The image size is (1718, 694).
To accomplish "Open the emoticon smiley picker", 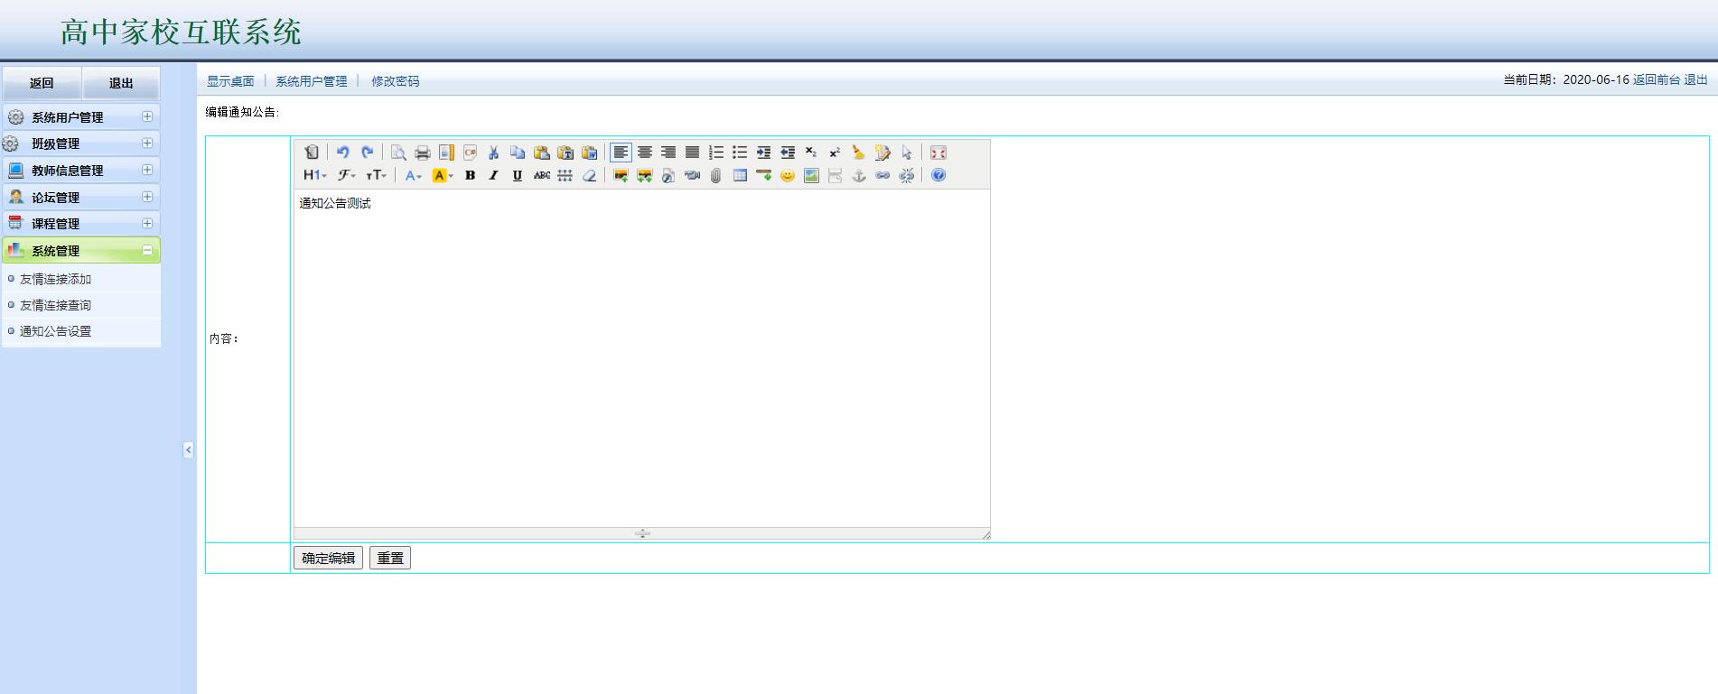I will 788,175.
